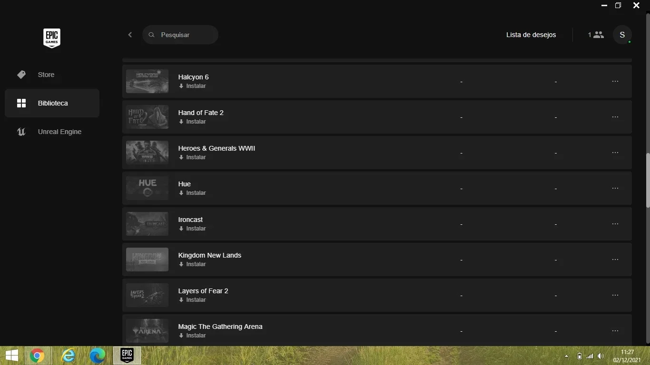
Task: Switch to Biblioteca section
Action: [x=52, y=103]
